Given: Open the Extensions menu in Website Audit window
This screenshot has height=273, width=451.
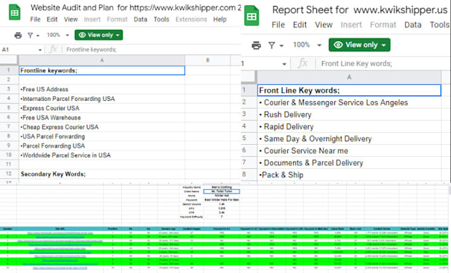Looking at the screenshot, I should point(191,19).
